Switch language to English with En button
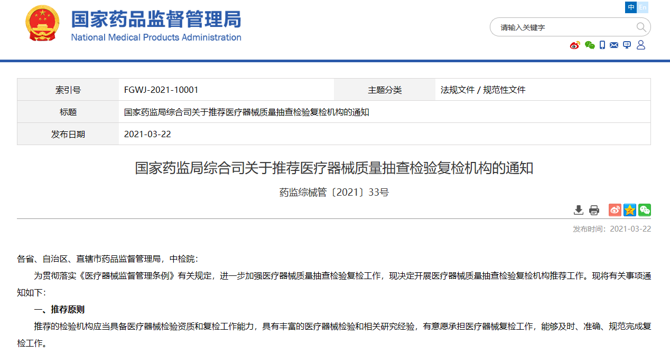670x354 pixels. 643,7
